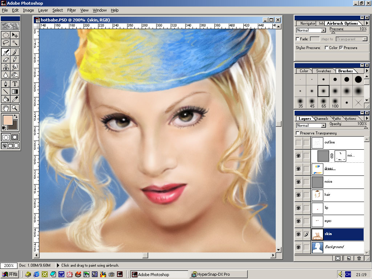
Task: Switch to the Channels tab
Action: coord(321,119)
